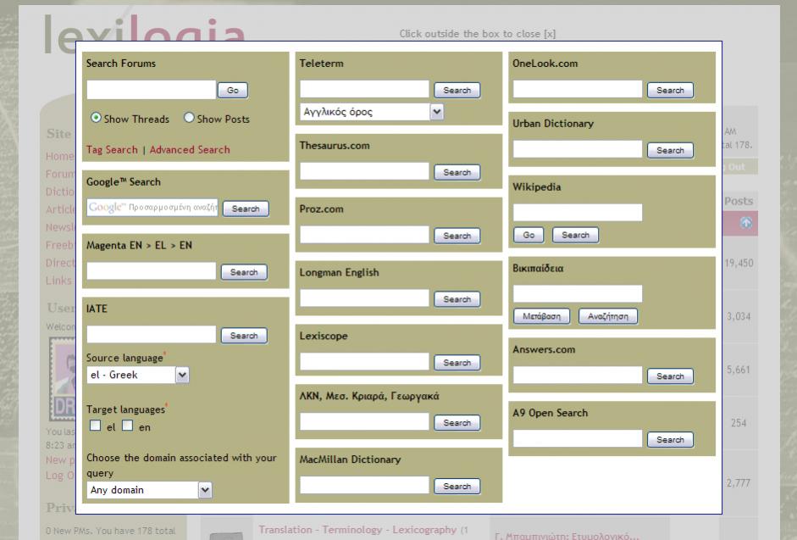Image resolution: width=797 pixels, height=540 pixels.
Task: Click the Βικιπαίδεια Μετάβαση button
Action: [x=542, y=316]
